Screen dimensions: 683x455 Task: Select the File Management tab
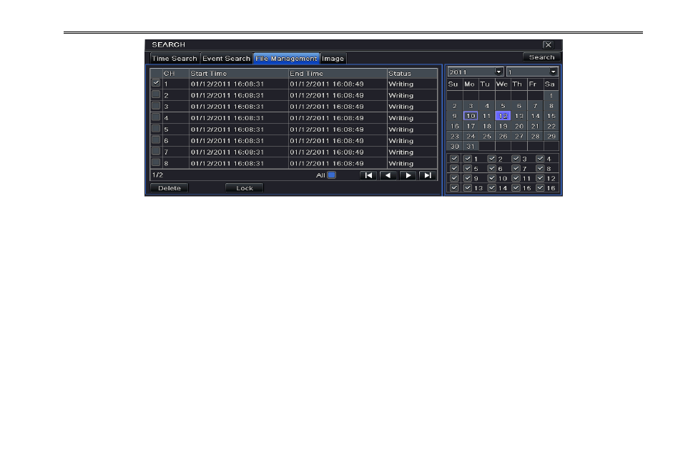click(286, 59)
